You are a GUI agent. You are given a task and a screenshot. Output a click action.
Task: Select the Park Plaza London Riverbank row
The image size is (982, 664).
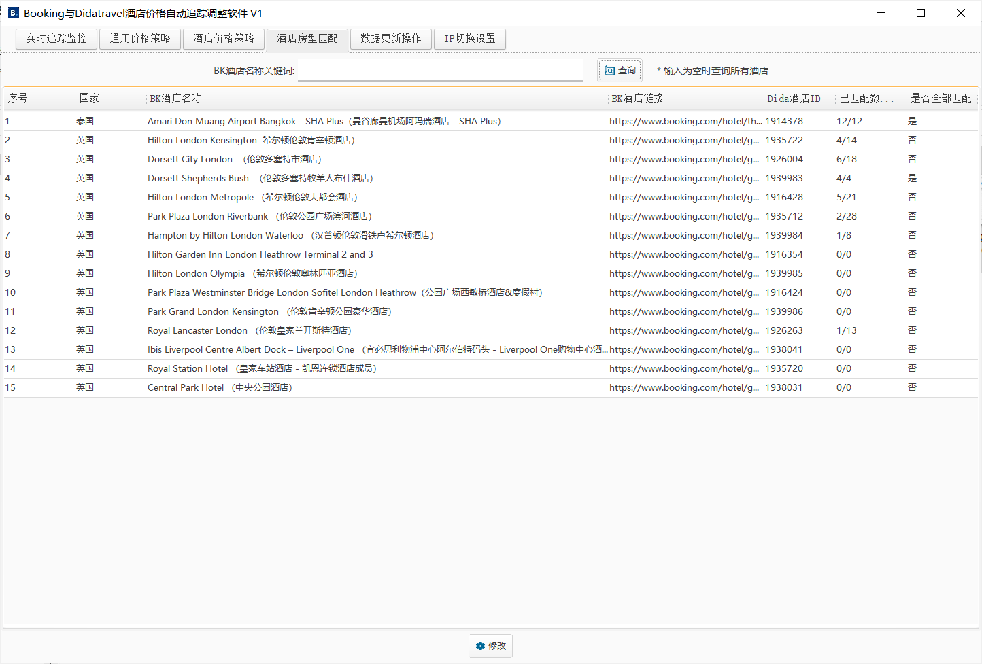pos(490,216)
